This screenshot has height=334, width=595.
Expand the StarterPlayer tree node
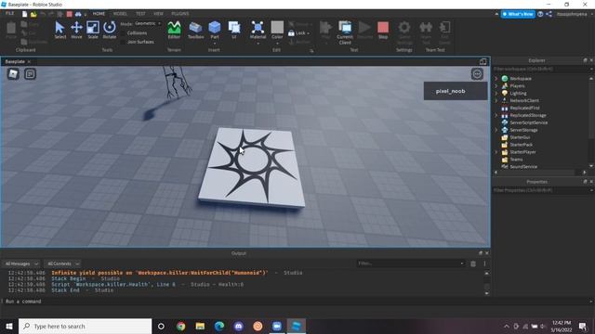click(x=496, y=152)
